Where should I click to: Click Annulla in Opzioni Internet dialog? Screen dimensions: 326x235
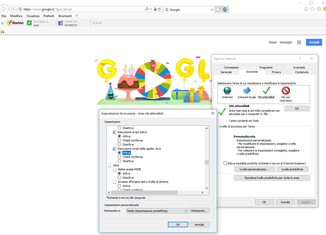(285, 202)
